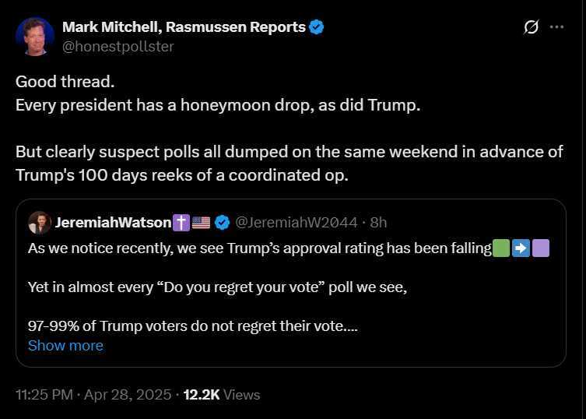Click the 12.2K Views count
This screenshot has width=586, height=419.
[x=222, y=395]
